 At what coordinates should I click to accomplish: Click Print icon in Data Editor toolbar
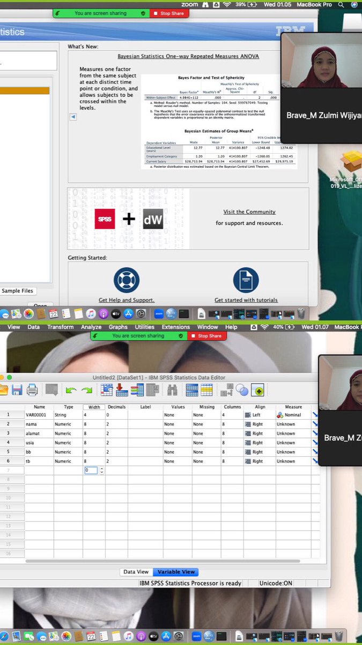point(32,390)
